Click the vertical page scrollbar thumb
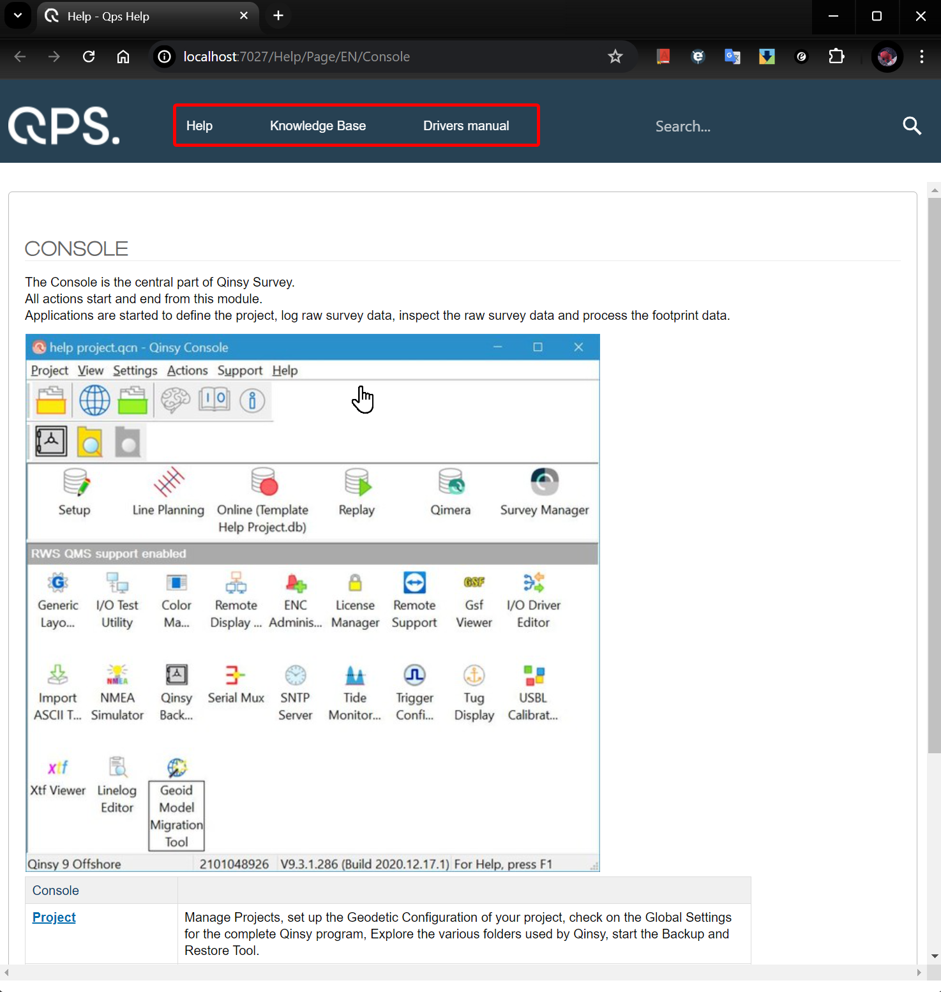This screenshot has height=992, width=941. [x=935, y=476]
